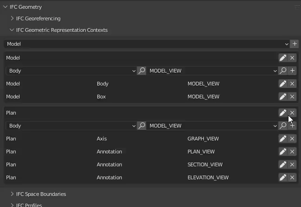Select the Plan Axis GRAPH_VIEW row

pos(139,139)
